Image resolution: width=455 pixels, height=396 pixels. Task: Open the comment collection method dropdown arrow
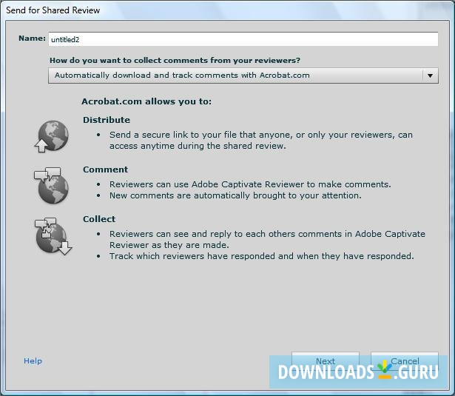pos(430,75)
